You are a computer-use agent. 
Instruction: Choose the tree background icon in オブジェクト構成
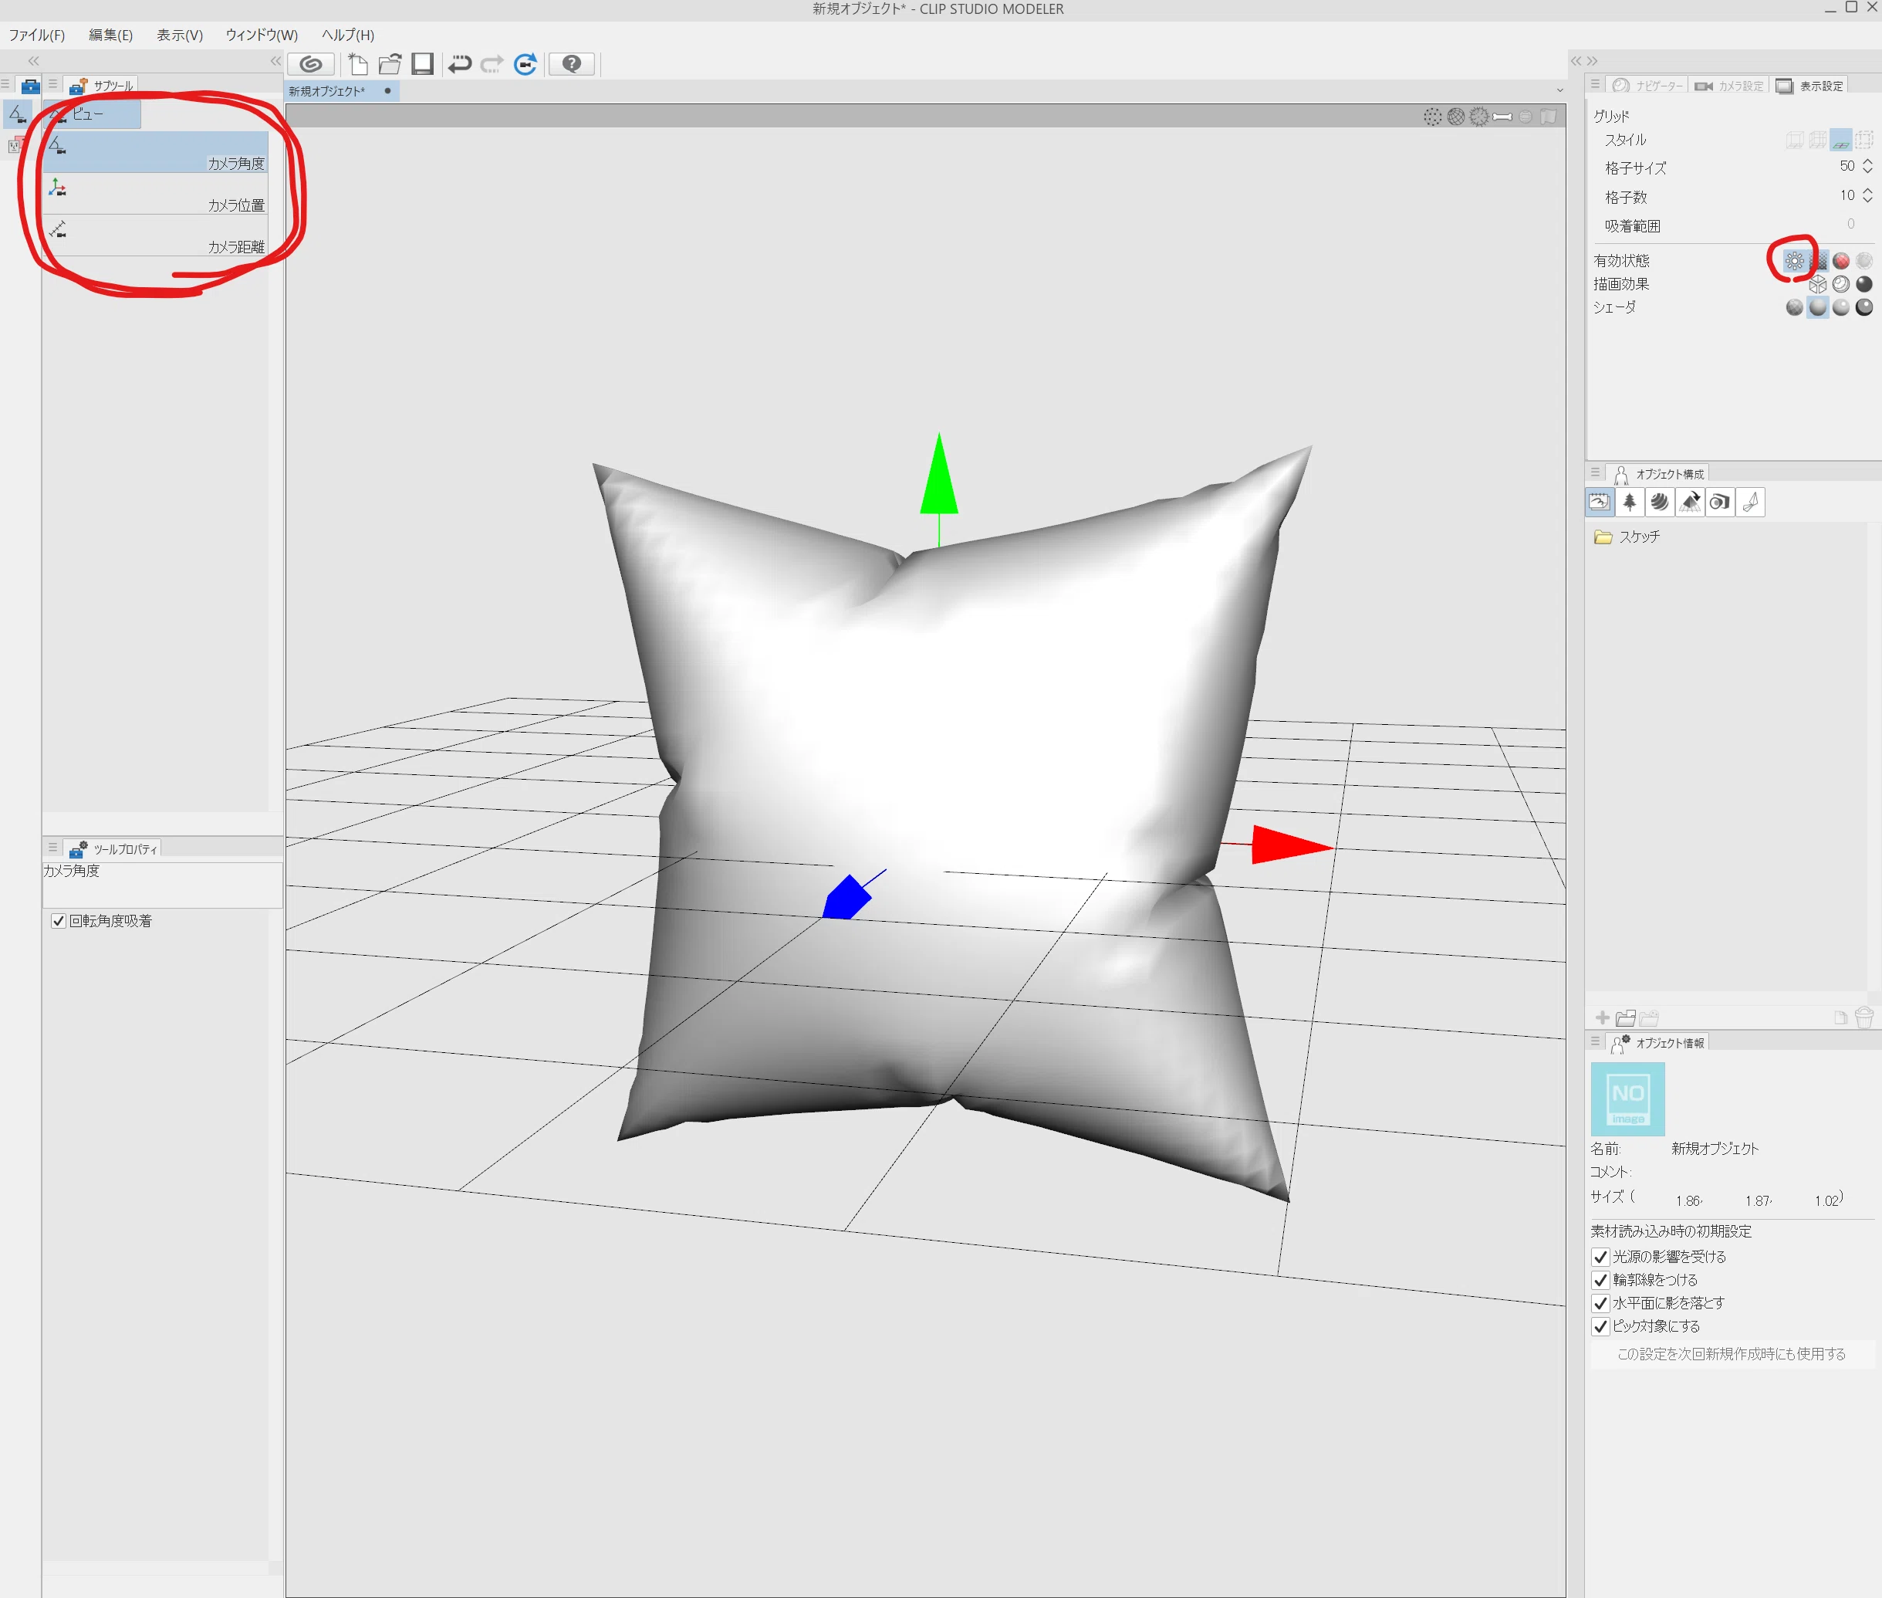1630,503
